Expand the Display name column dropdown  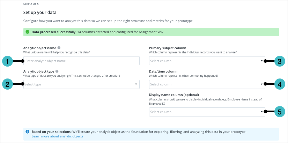(x=207, y=112)
